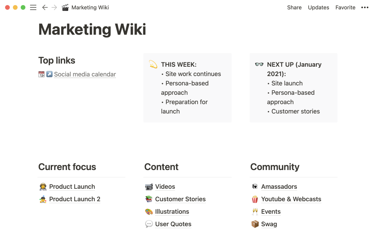This screenshot has width=375, height=234.
Task: Open the sidebar hamburger menu
Action: pyautogui.click(x=33, y=7)
